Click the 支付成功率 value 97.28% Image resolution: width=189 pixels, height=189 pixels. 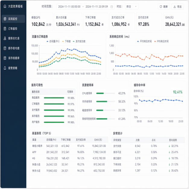click(x=144, y=24)
